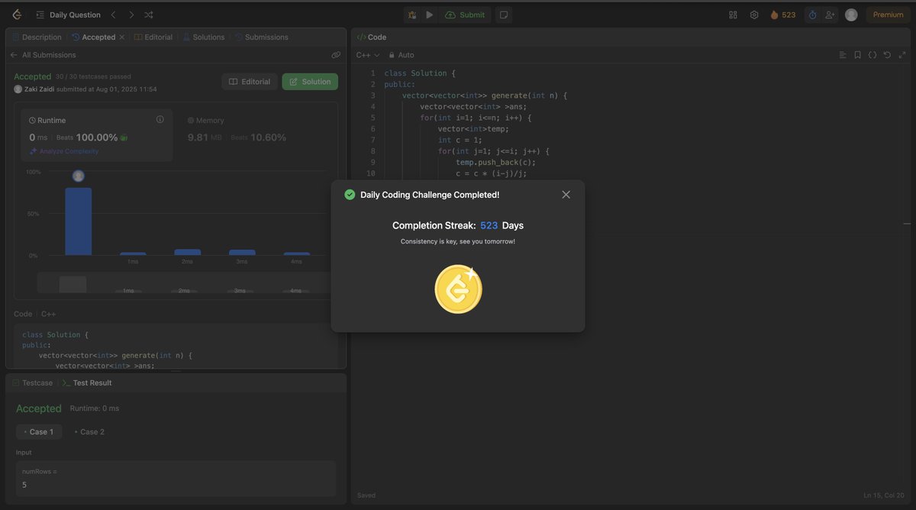Click the Runtime info circle icon
The height and width of the screenshot is (510, 916).
click(160, 119)
